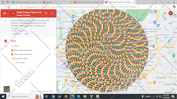The width and height of the screenshot is (177, 99).
Task: Open notification center icon
Action: pos(173,96)
